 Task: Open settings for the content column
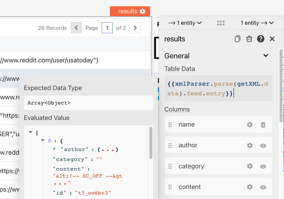click(250, 187)
